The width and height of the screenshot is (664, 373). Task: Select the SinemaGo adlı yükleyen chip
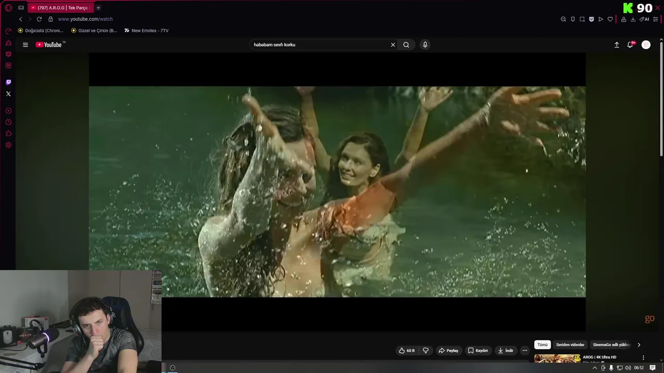611,345
